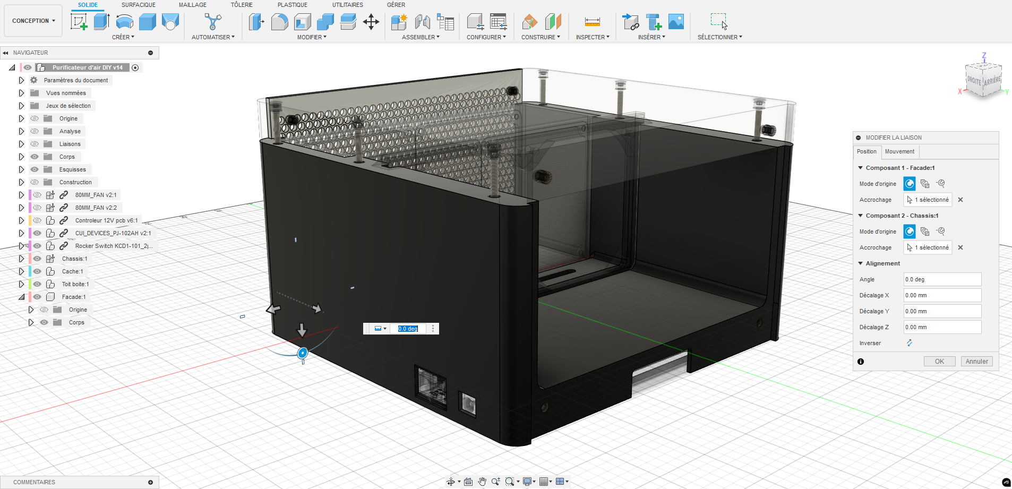Toggle visibility of Origine folder

[35, 118]
